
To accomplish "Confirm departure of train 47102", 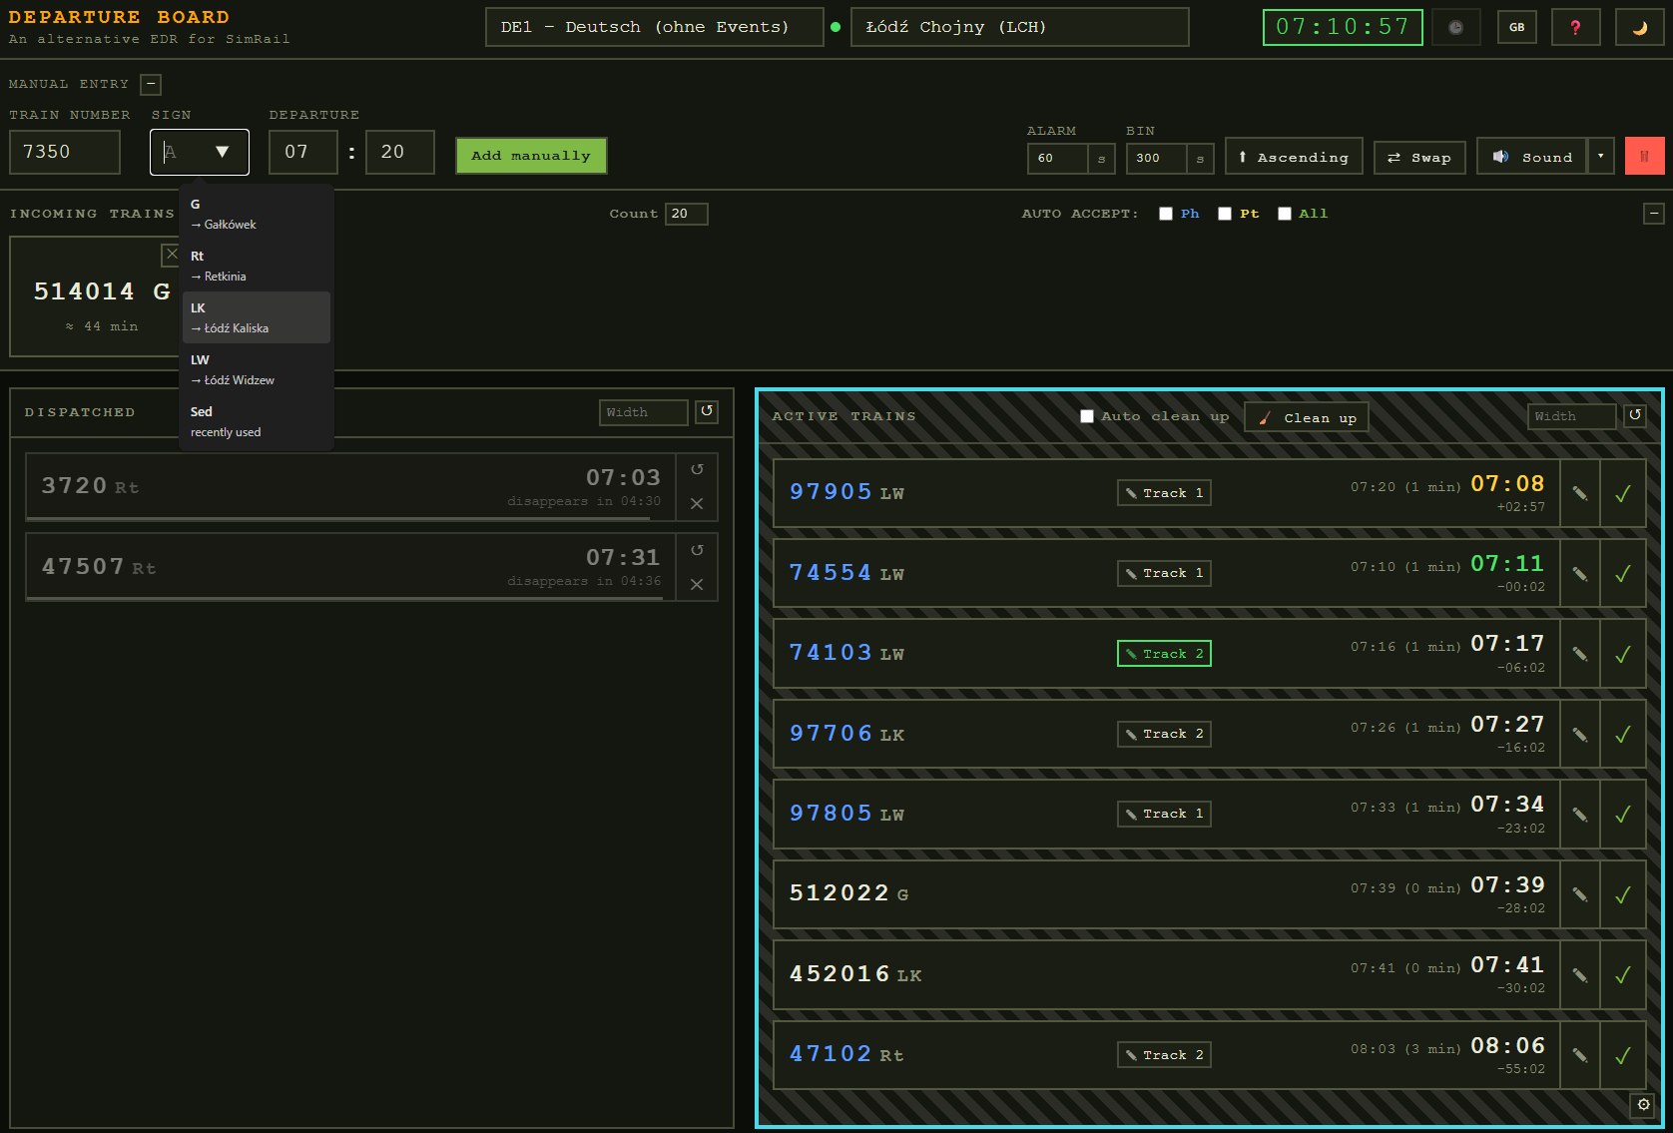I will coord(1623,1055).
